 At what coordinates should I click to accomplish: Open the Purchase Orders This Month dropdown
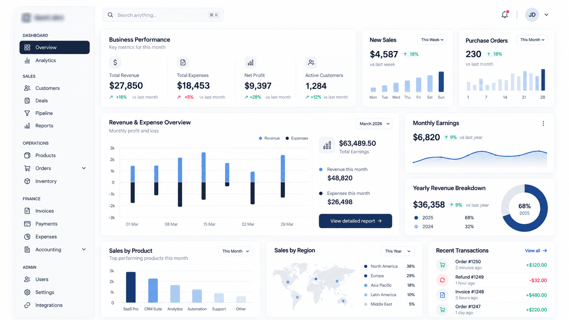click(532, 40)
